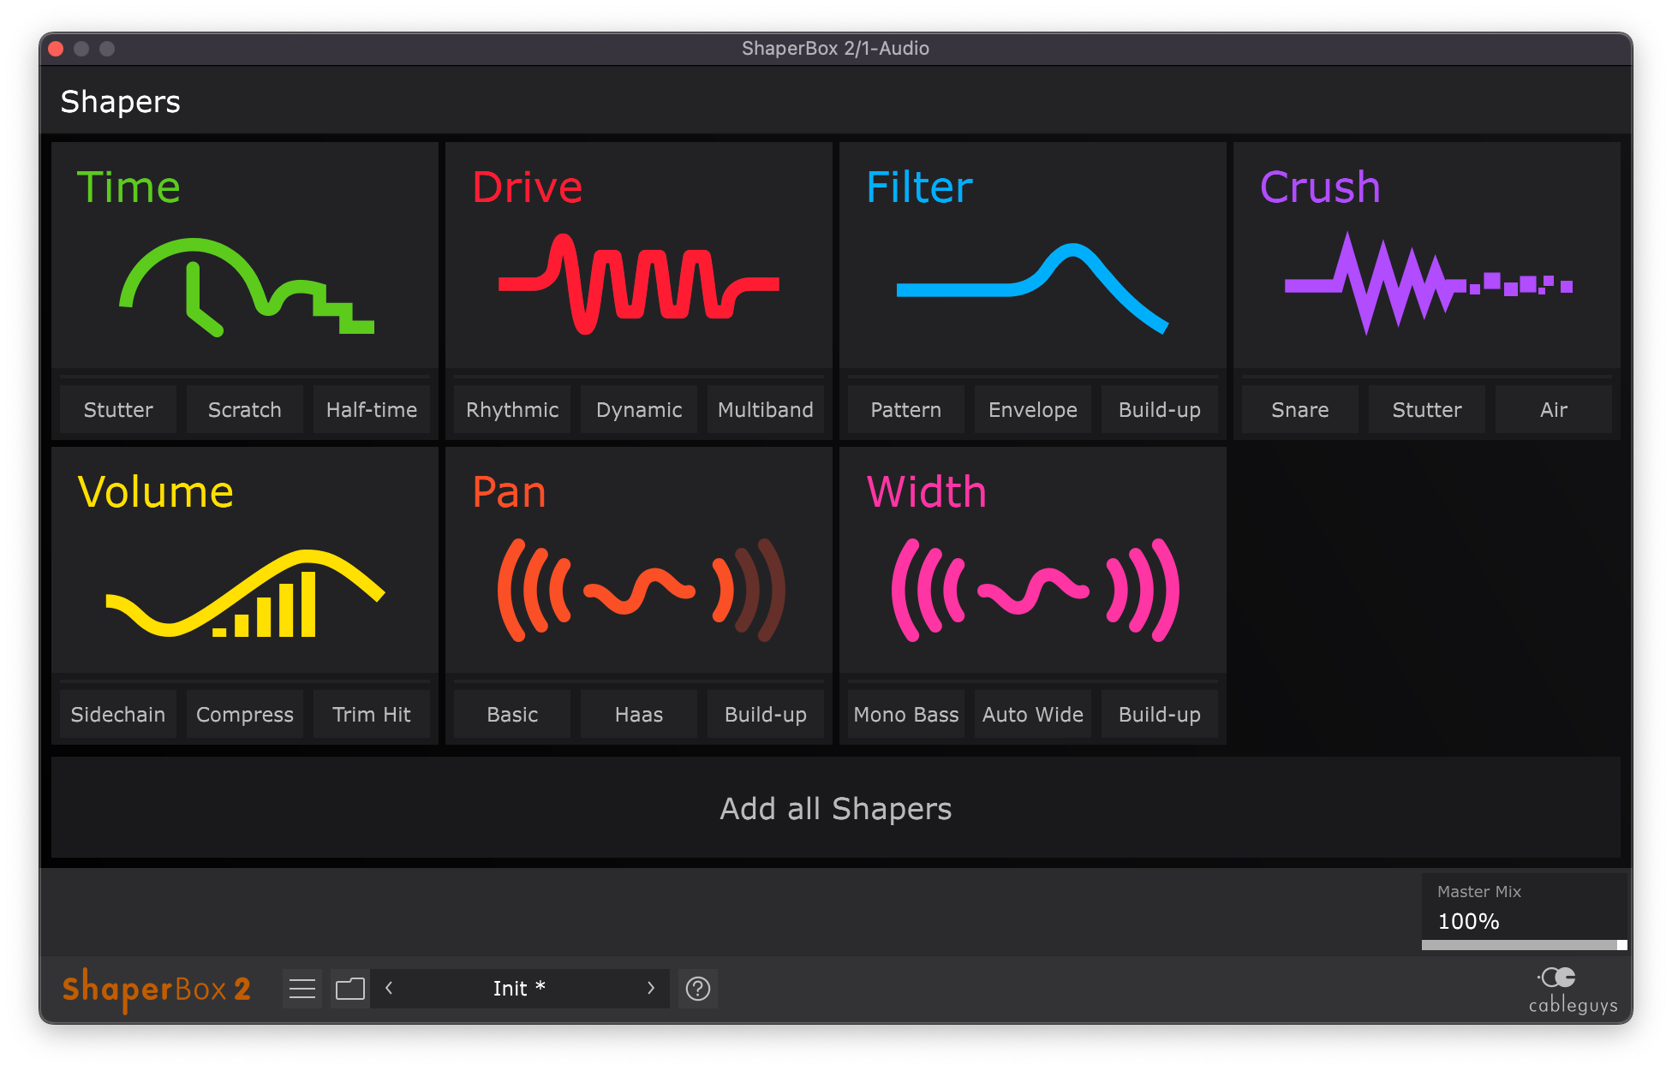Screen dimensions: 1672x1070
Task: Load the Pan Build-up preset
Action: click(766, 714)
